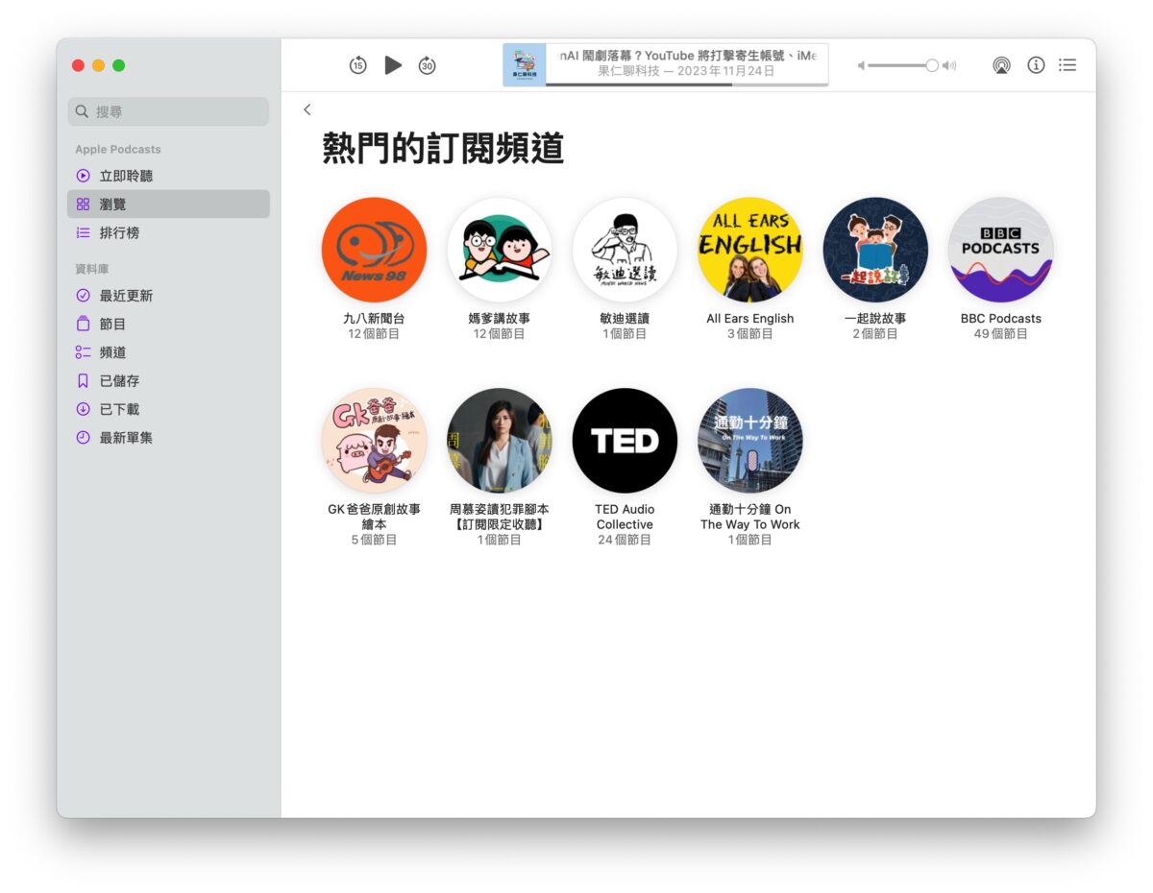Mute using the low-volume speaker icon
The height and width of the screenshot is (893, 1153).
point(861,65)
